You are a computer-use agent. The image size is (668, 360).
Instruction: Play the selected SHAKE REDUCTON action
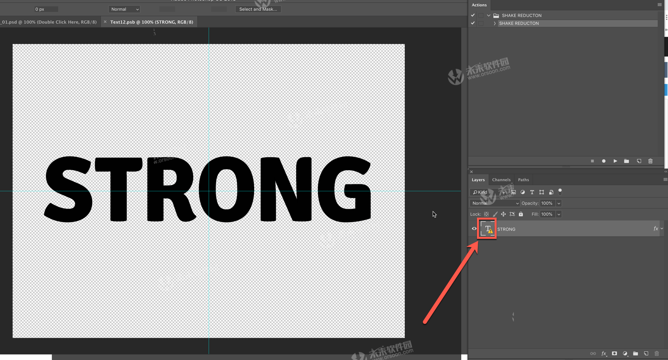coord(615,161)
